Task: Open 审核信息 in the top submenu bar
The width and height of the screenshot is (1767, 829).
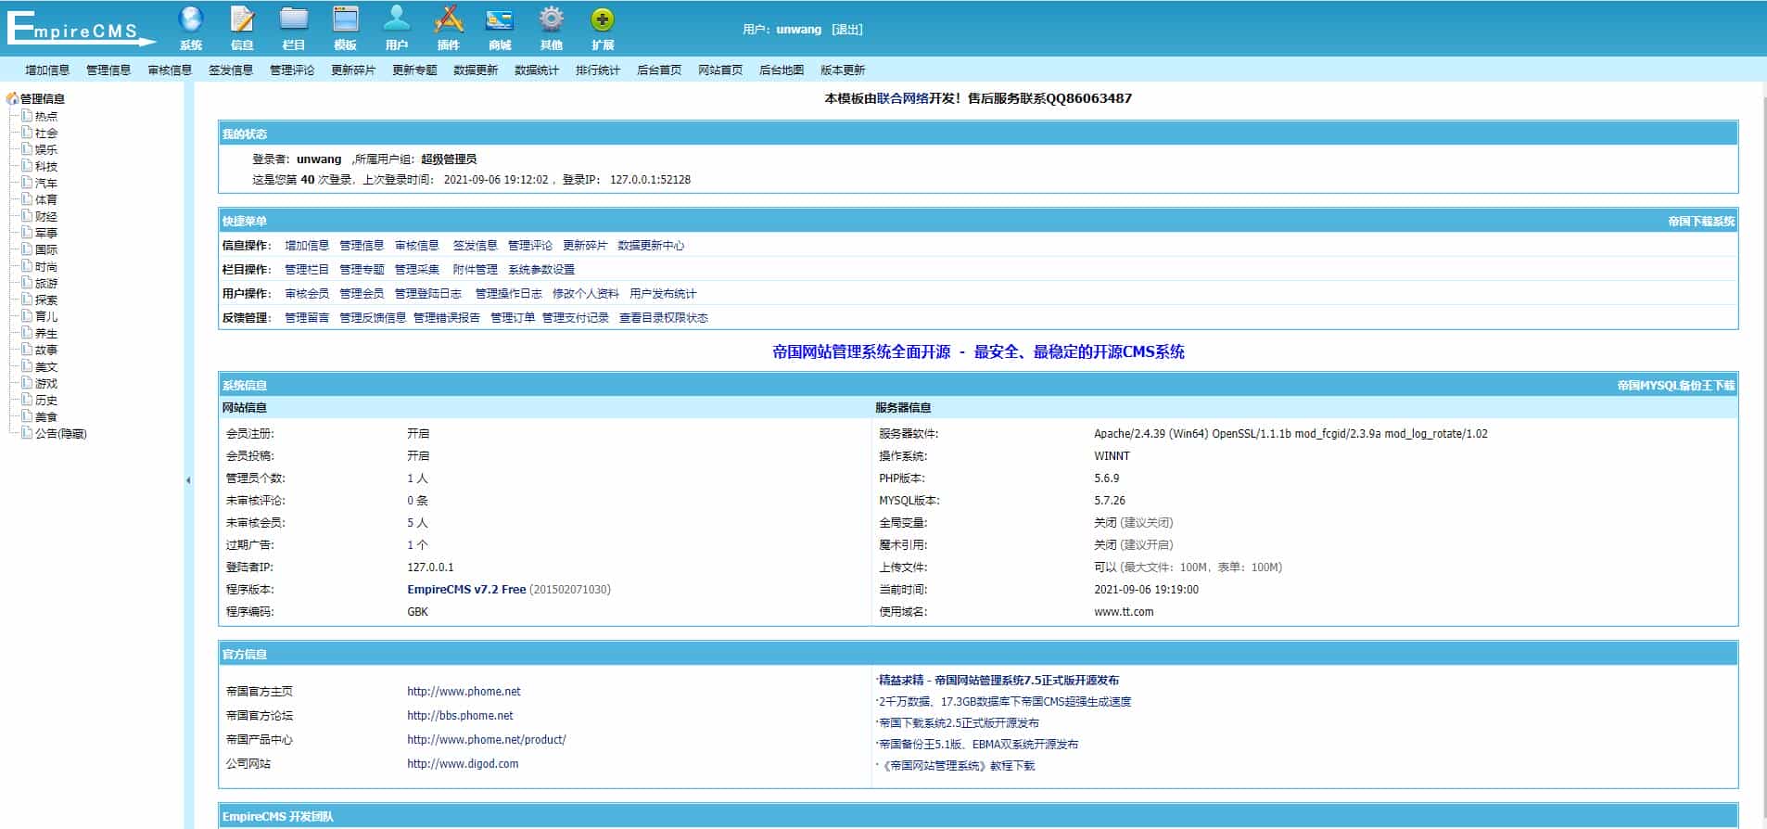Action: point(170,70)
